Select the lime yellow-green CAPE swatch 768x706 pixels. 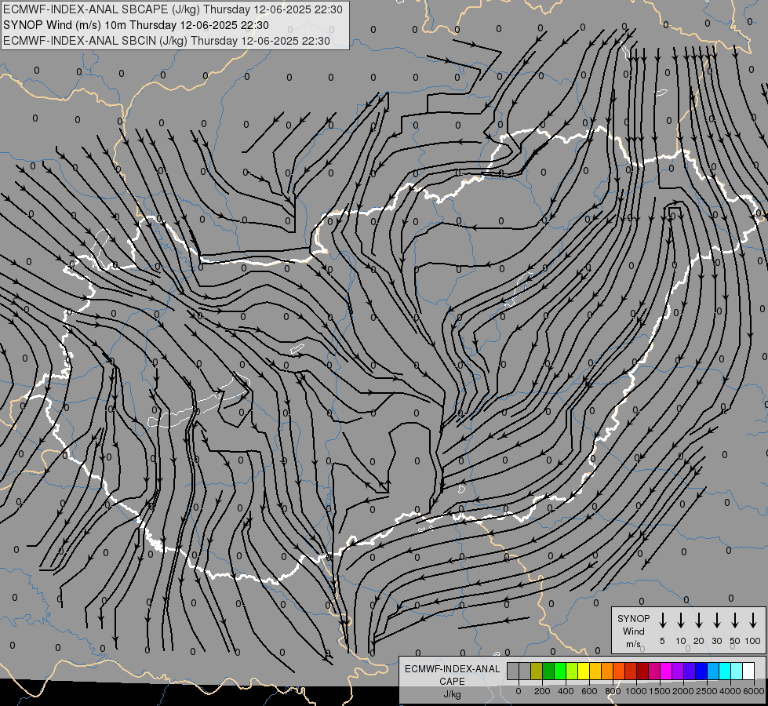[572, 671]
